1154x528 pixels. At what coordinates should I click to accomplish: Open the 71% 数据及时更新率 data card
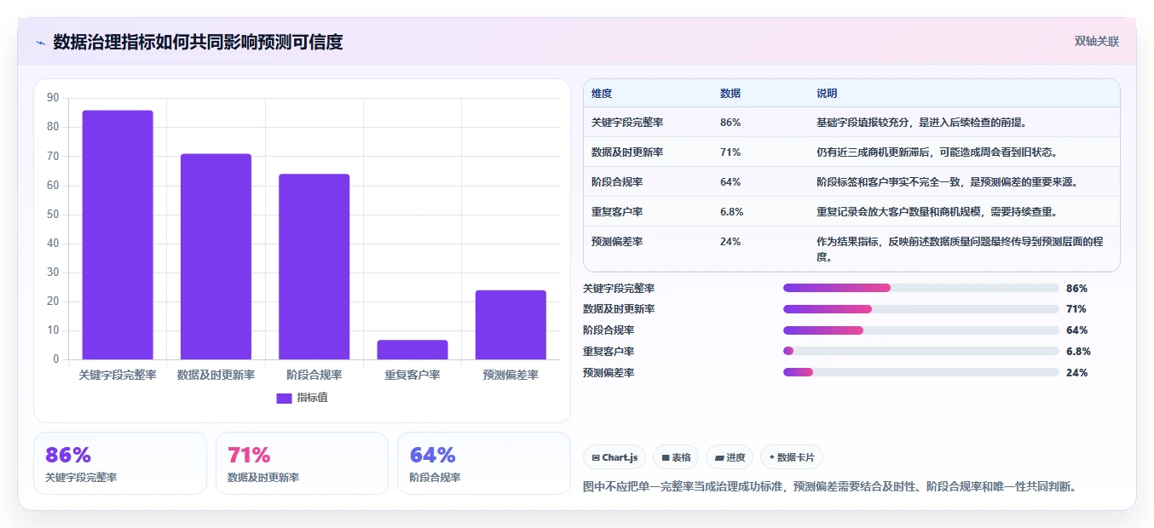tap(302, 463)
